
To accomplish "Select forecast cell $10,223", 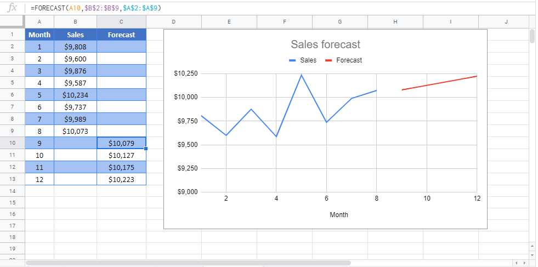I will [121, 179].
